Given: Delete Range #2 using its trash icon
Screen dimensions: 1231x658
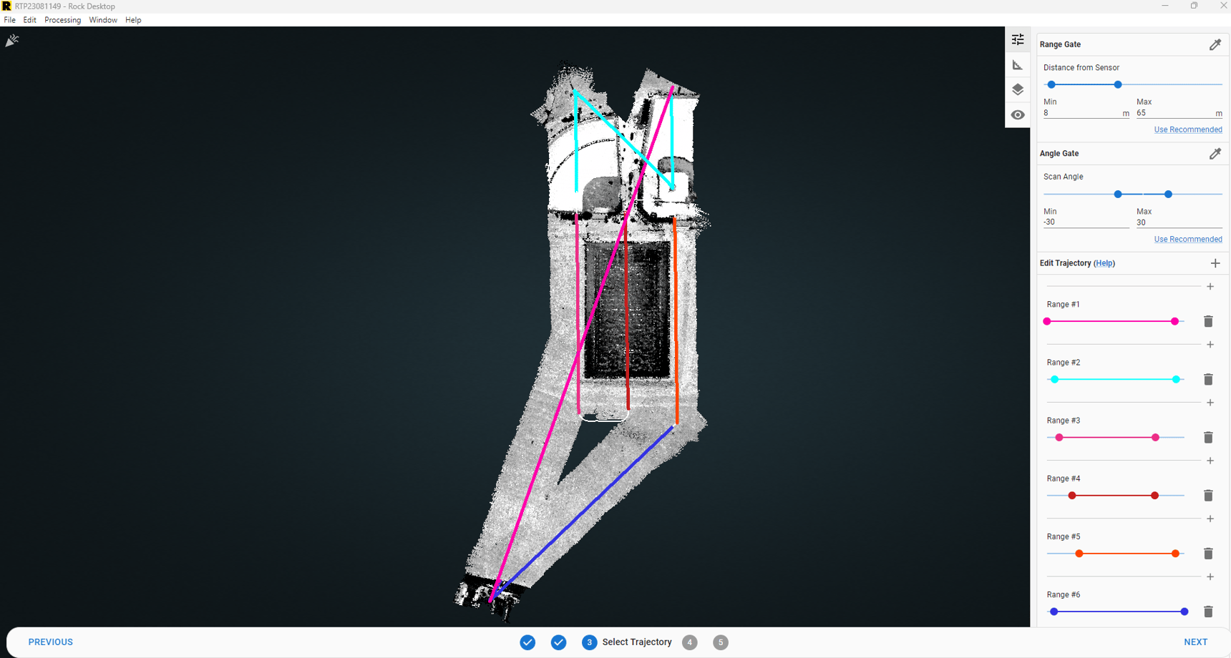Looking at the screenshot, I should [1208, 379].
